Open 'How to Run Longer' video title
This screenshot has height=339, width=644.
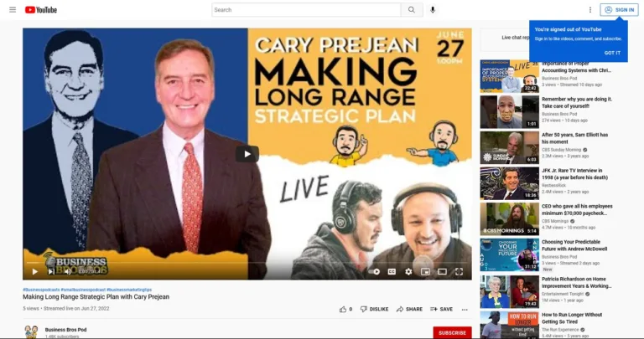572,318
